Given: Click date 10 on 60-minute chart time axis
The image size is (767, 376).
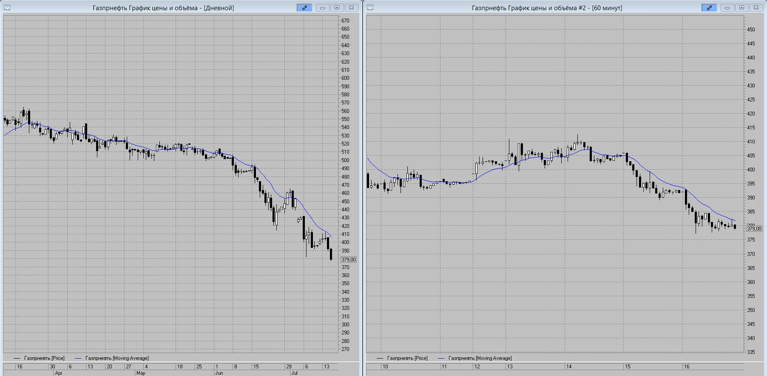Looking at the screenshot, I should 385,367.
